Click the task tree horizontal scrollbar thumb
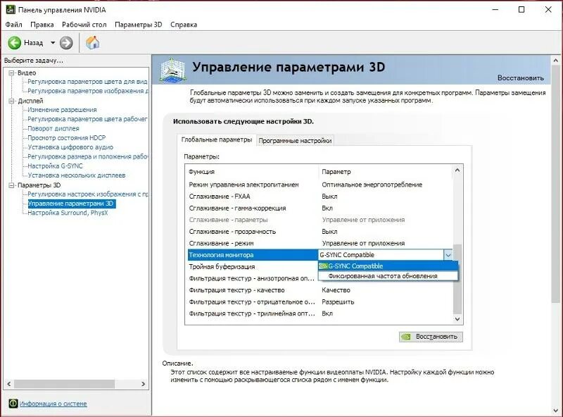Screen dimensions: 563x417 tap(64, 384)
